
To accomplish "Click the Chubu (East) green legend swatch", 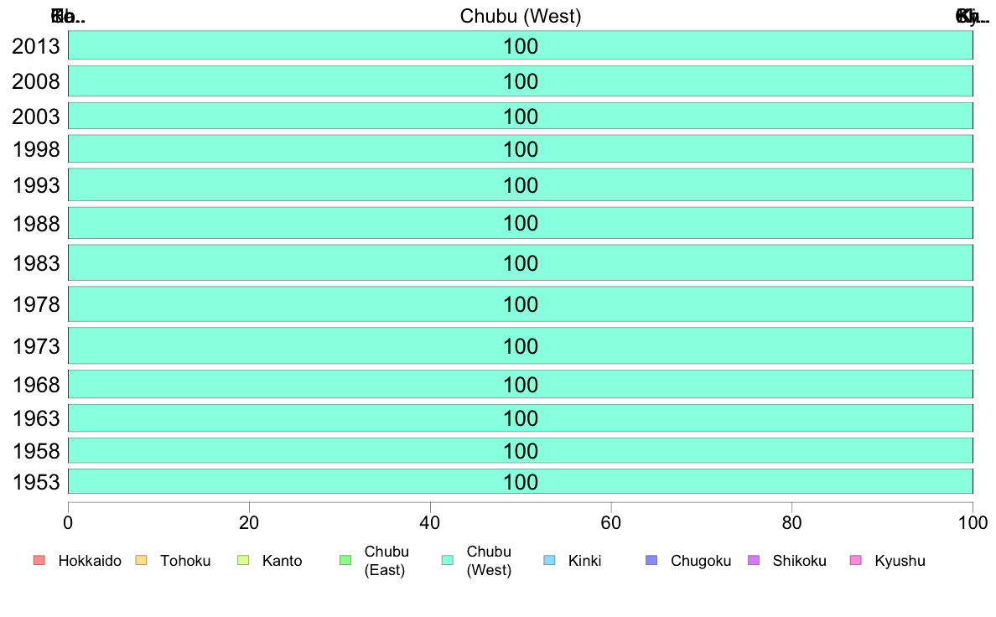I will click(345, 561).
